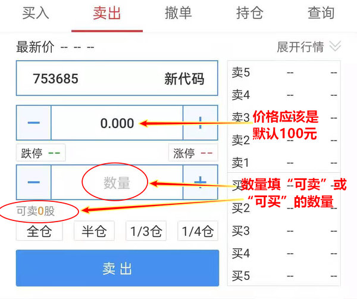Select the 卖5 order book row

[x=284, y=73]
